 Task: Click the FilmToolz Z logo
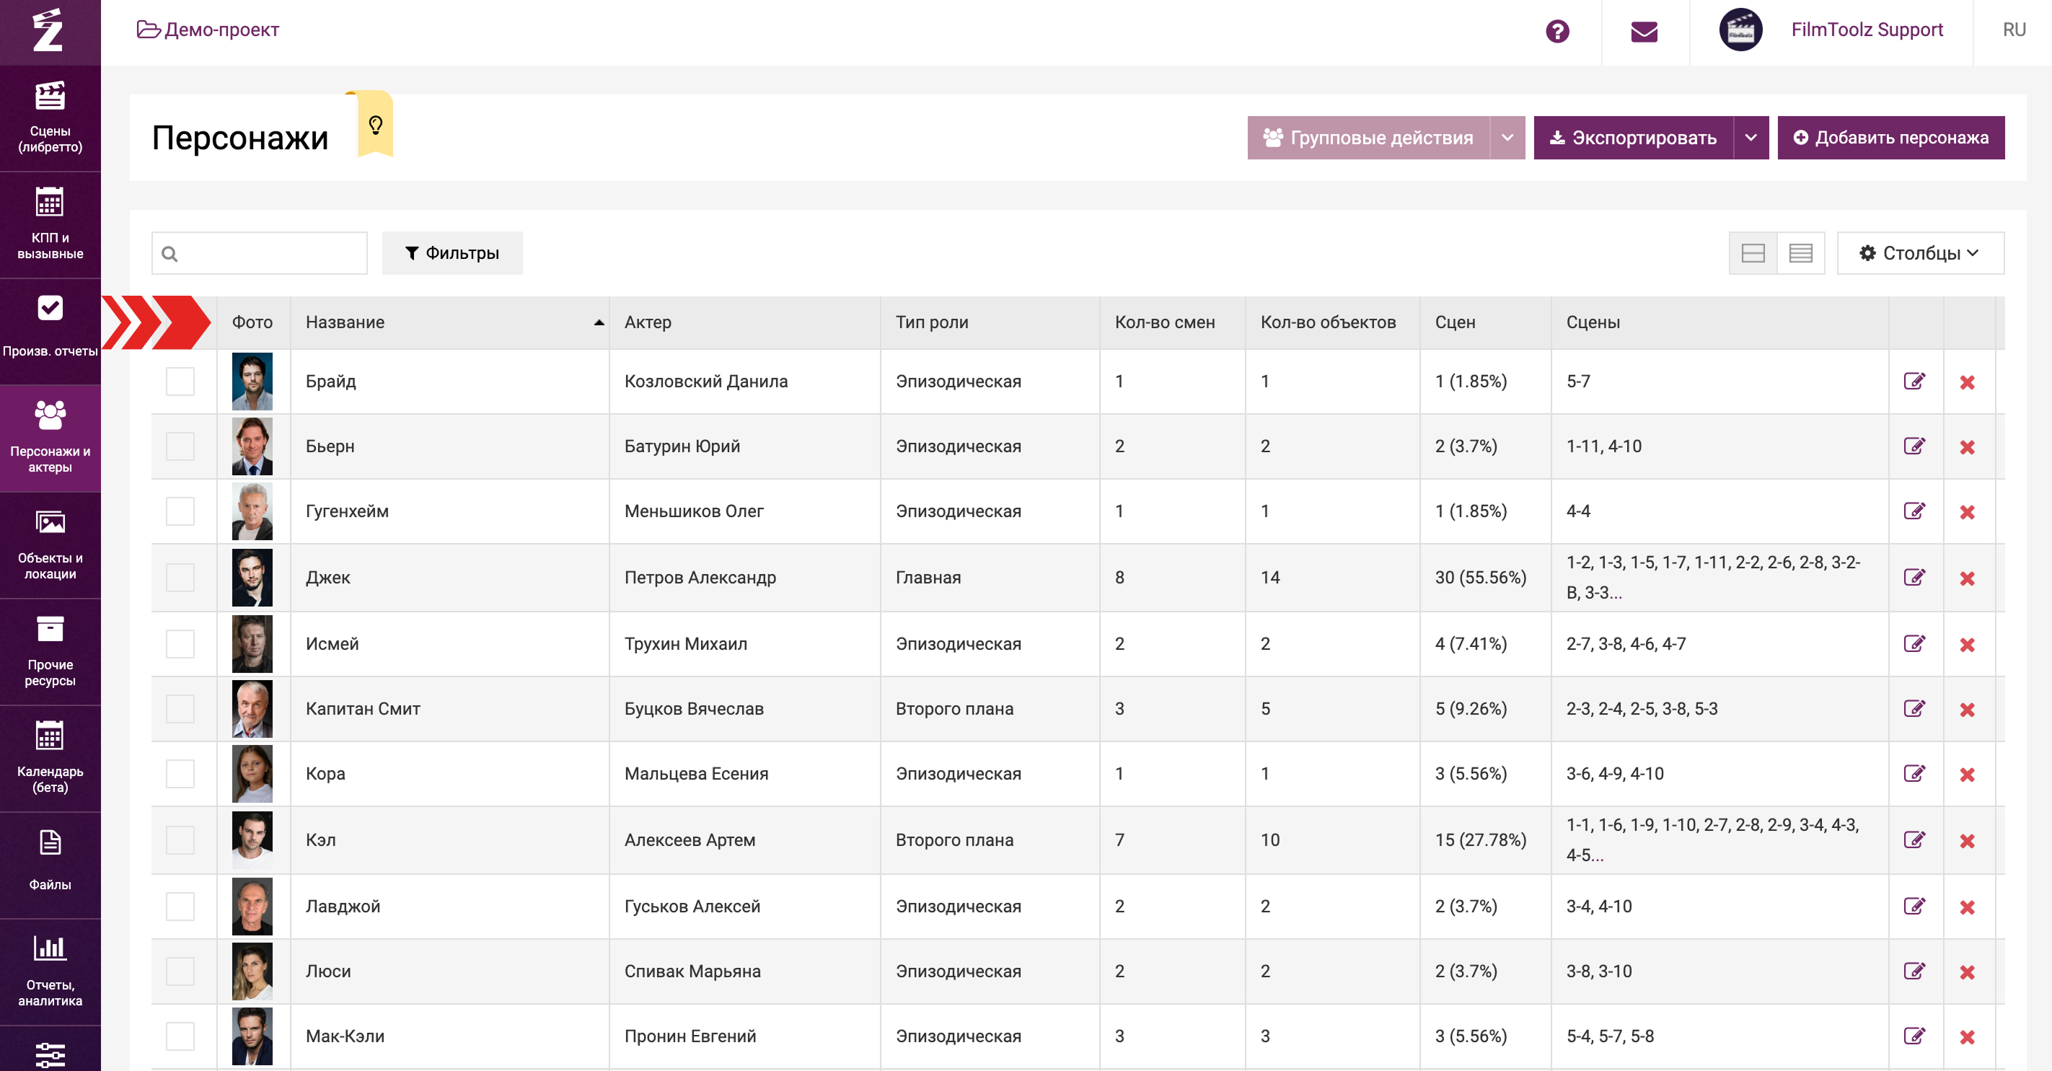48,31
